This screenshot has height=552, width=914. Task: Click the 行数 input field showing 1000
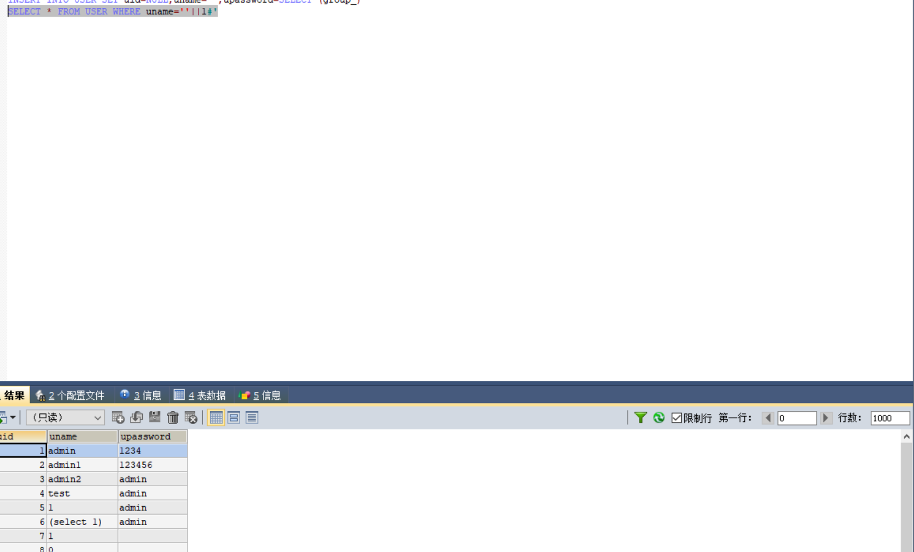[890, 418]
